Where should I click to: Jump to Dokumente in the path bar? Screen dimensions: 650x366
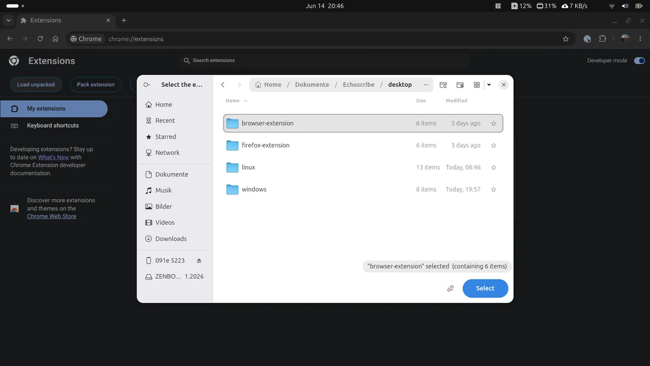point(312,85)
